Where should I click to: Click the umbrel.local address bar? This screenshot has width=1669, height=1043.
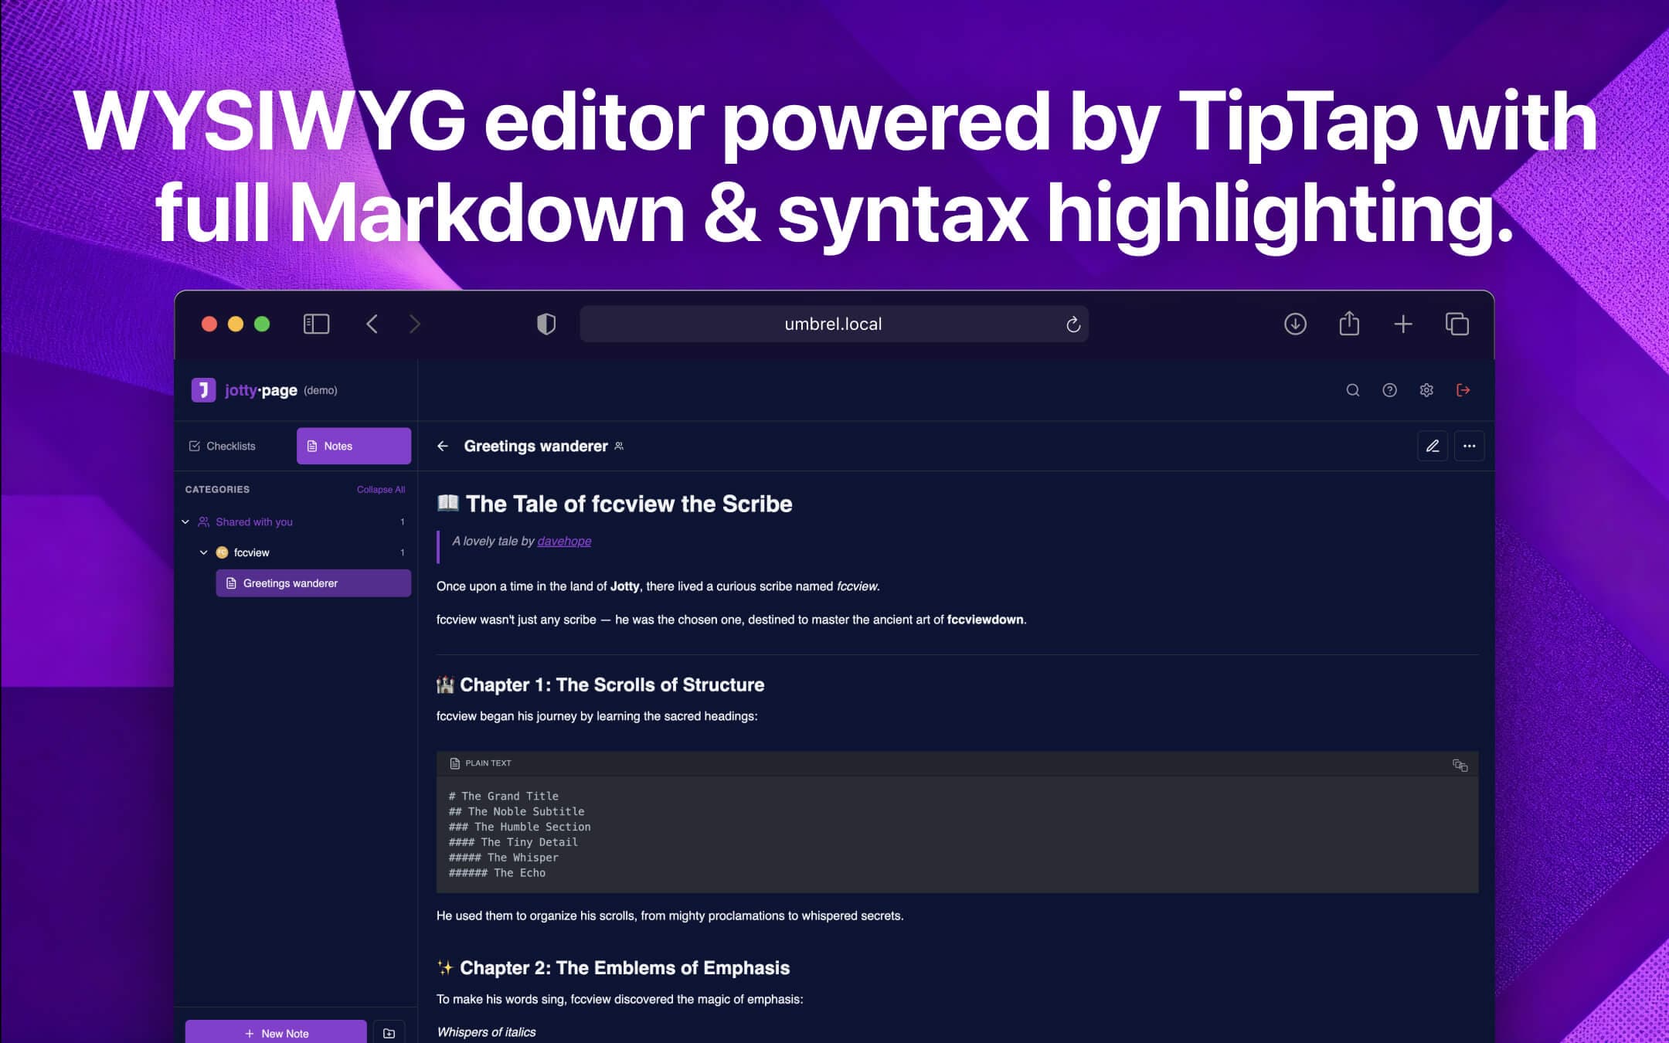pos(832,324)
